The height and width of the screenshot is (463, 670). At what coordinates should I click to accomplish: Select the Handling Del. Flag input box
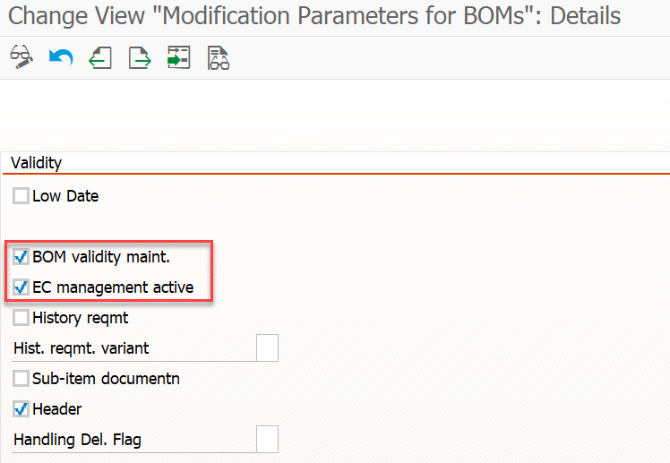[268, 439]
